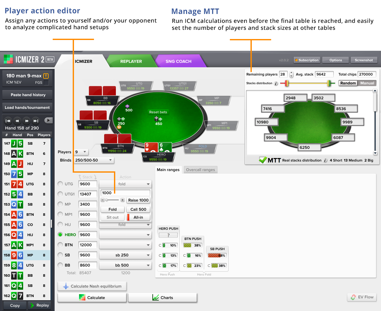Switch to the ICMIZER tab

click(x=83, y=61)
